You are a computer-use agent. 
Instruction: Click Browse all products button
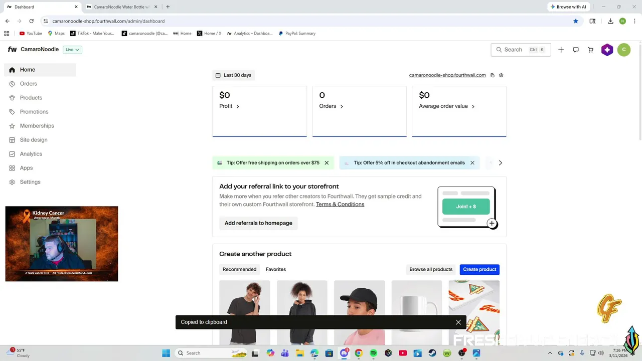431,269
